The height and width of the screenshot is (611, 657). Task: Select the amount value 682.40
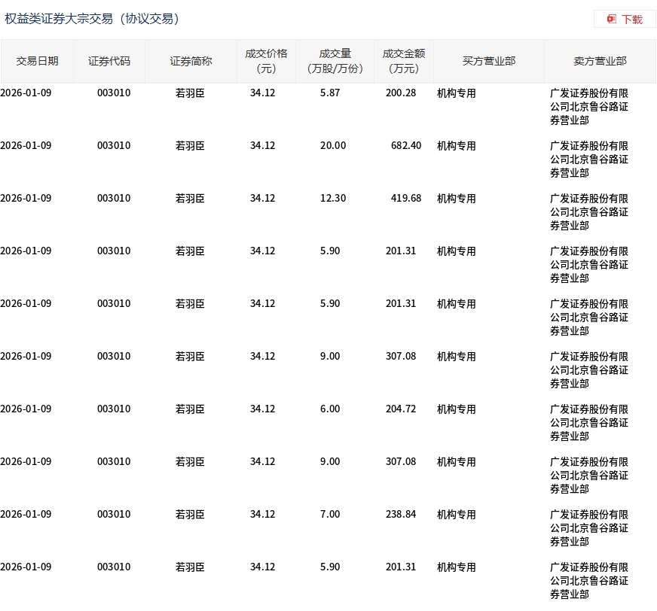point(405,146)
